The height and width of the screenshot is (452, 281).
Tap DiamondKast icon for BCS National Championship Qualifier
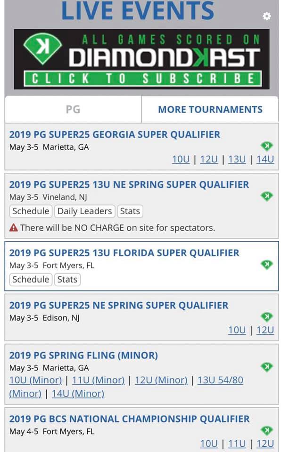click(x=266, y=430)
